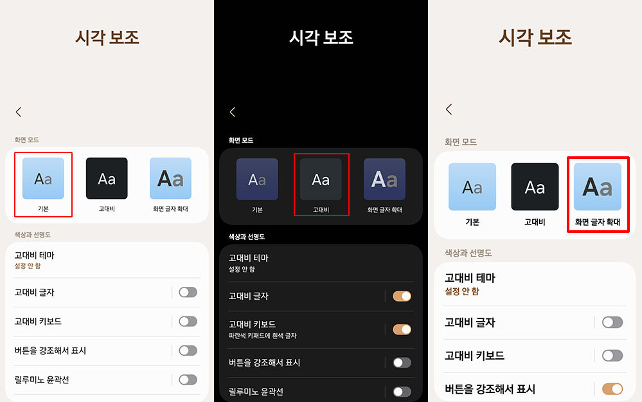Enable 릴루미노 윤곽선 toggle in left screen
This screenshot has height=402, width=642.
(x=188, y=379)
